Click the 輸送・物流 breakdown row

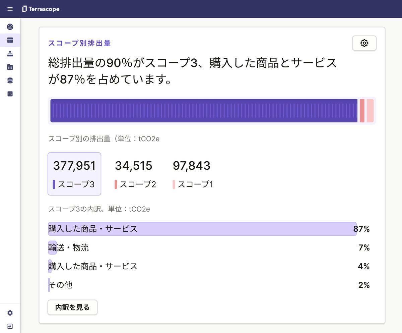click(209, 248)
